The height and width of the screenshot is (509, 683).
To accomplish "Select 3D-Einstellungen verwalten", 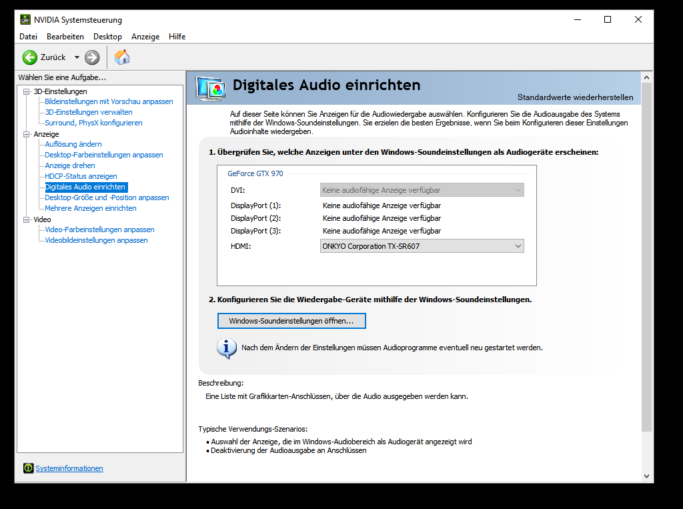I will click(89, 112).
